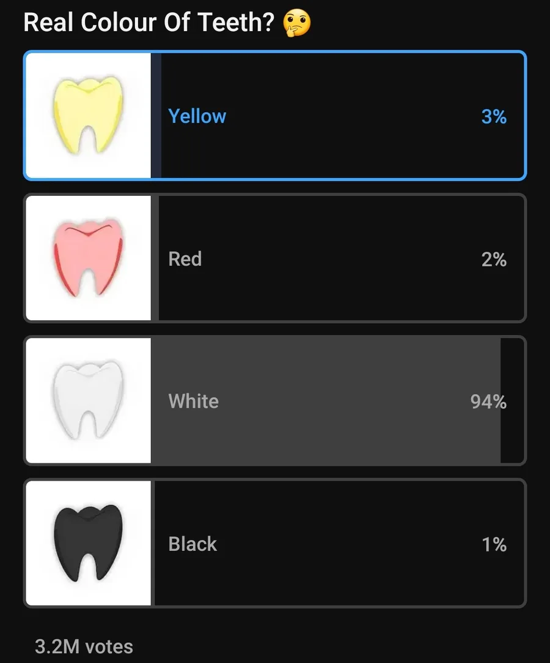
Task: Click the white tooth image
Action: click(88, 400)
